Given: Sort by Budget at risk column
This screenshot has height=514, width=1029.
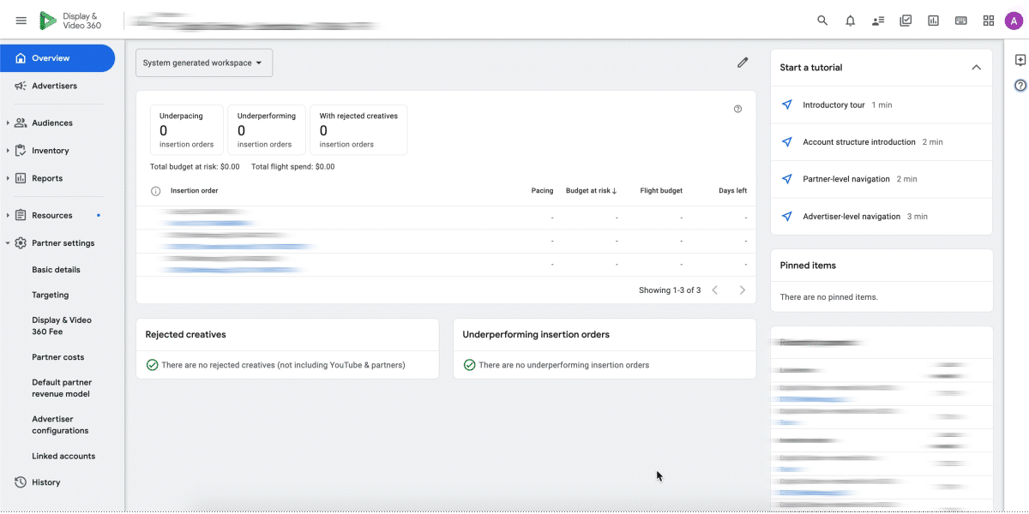Looking at the screenshot, I should (591, 190).
